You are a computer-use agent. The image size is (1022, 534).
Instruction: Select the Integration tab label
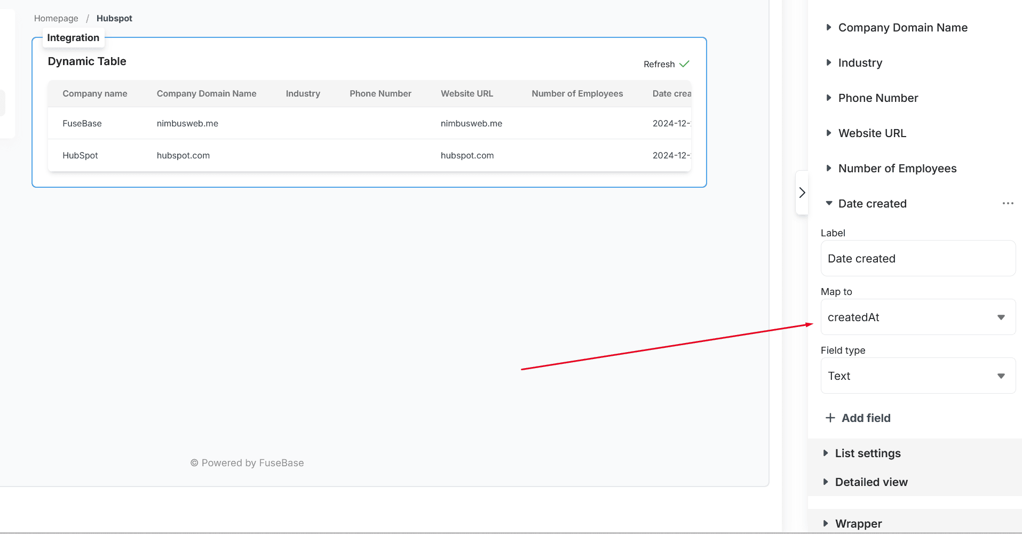(x=73, y=38)
